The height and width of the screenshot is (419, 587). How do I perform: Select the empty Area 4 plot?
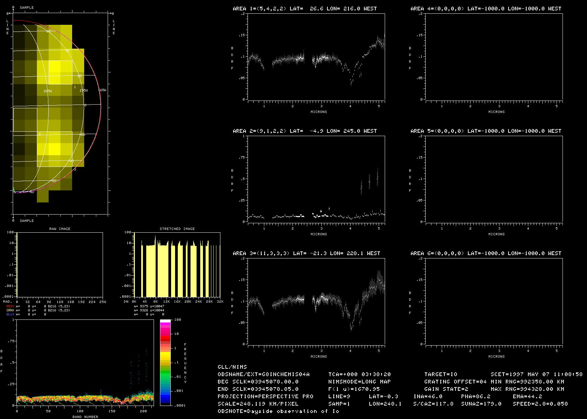[494, 57]
